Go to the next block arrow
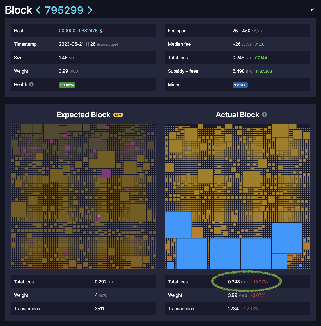 coord(90,10)
